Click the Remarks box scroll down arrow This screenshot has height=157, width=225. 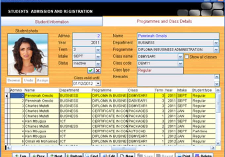coord(217,84)
